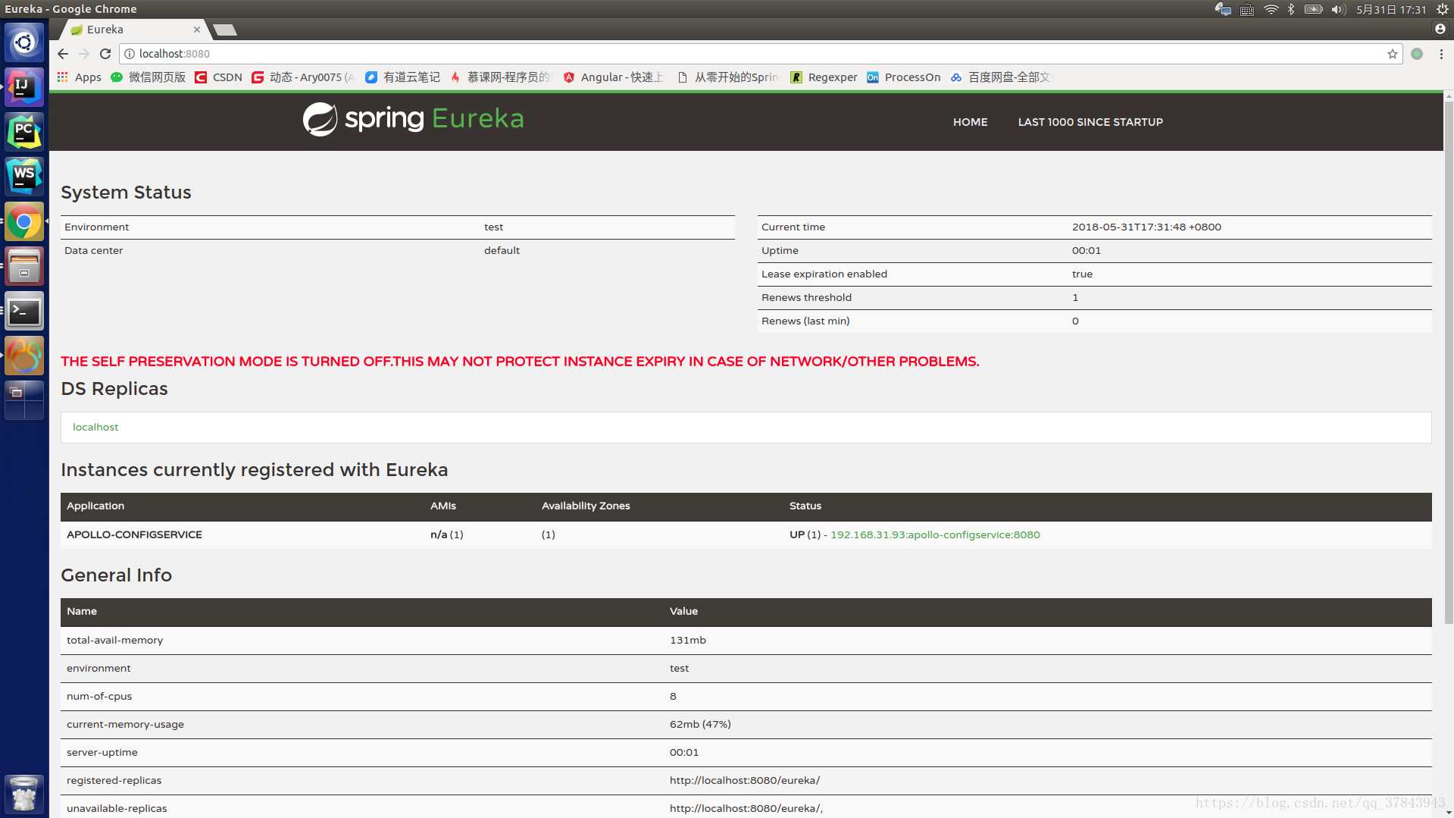Select Current time value 2018-05-31T17:31:48
Image resolution: width=1454 pixels, height=818 pixels.
[1146, 227]
